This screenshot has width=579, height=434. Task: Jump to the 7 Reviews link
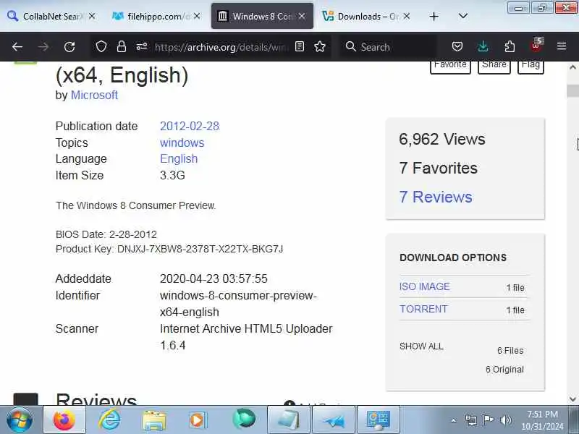point(436,197)
